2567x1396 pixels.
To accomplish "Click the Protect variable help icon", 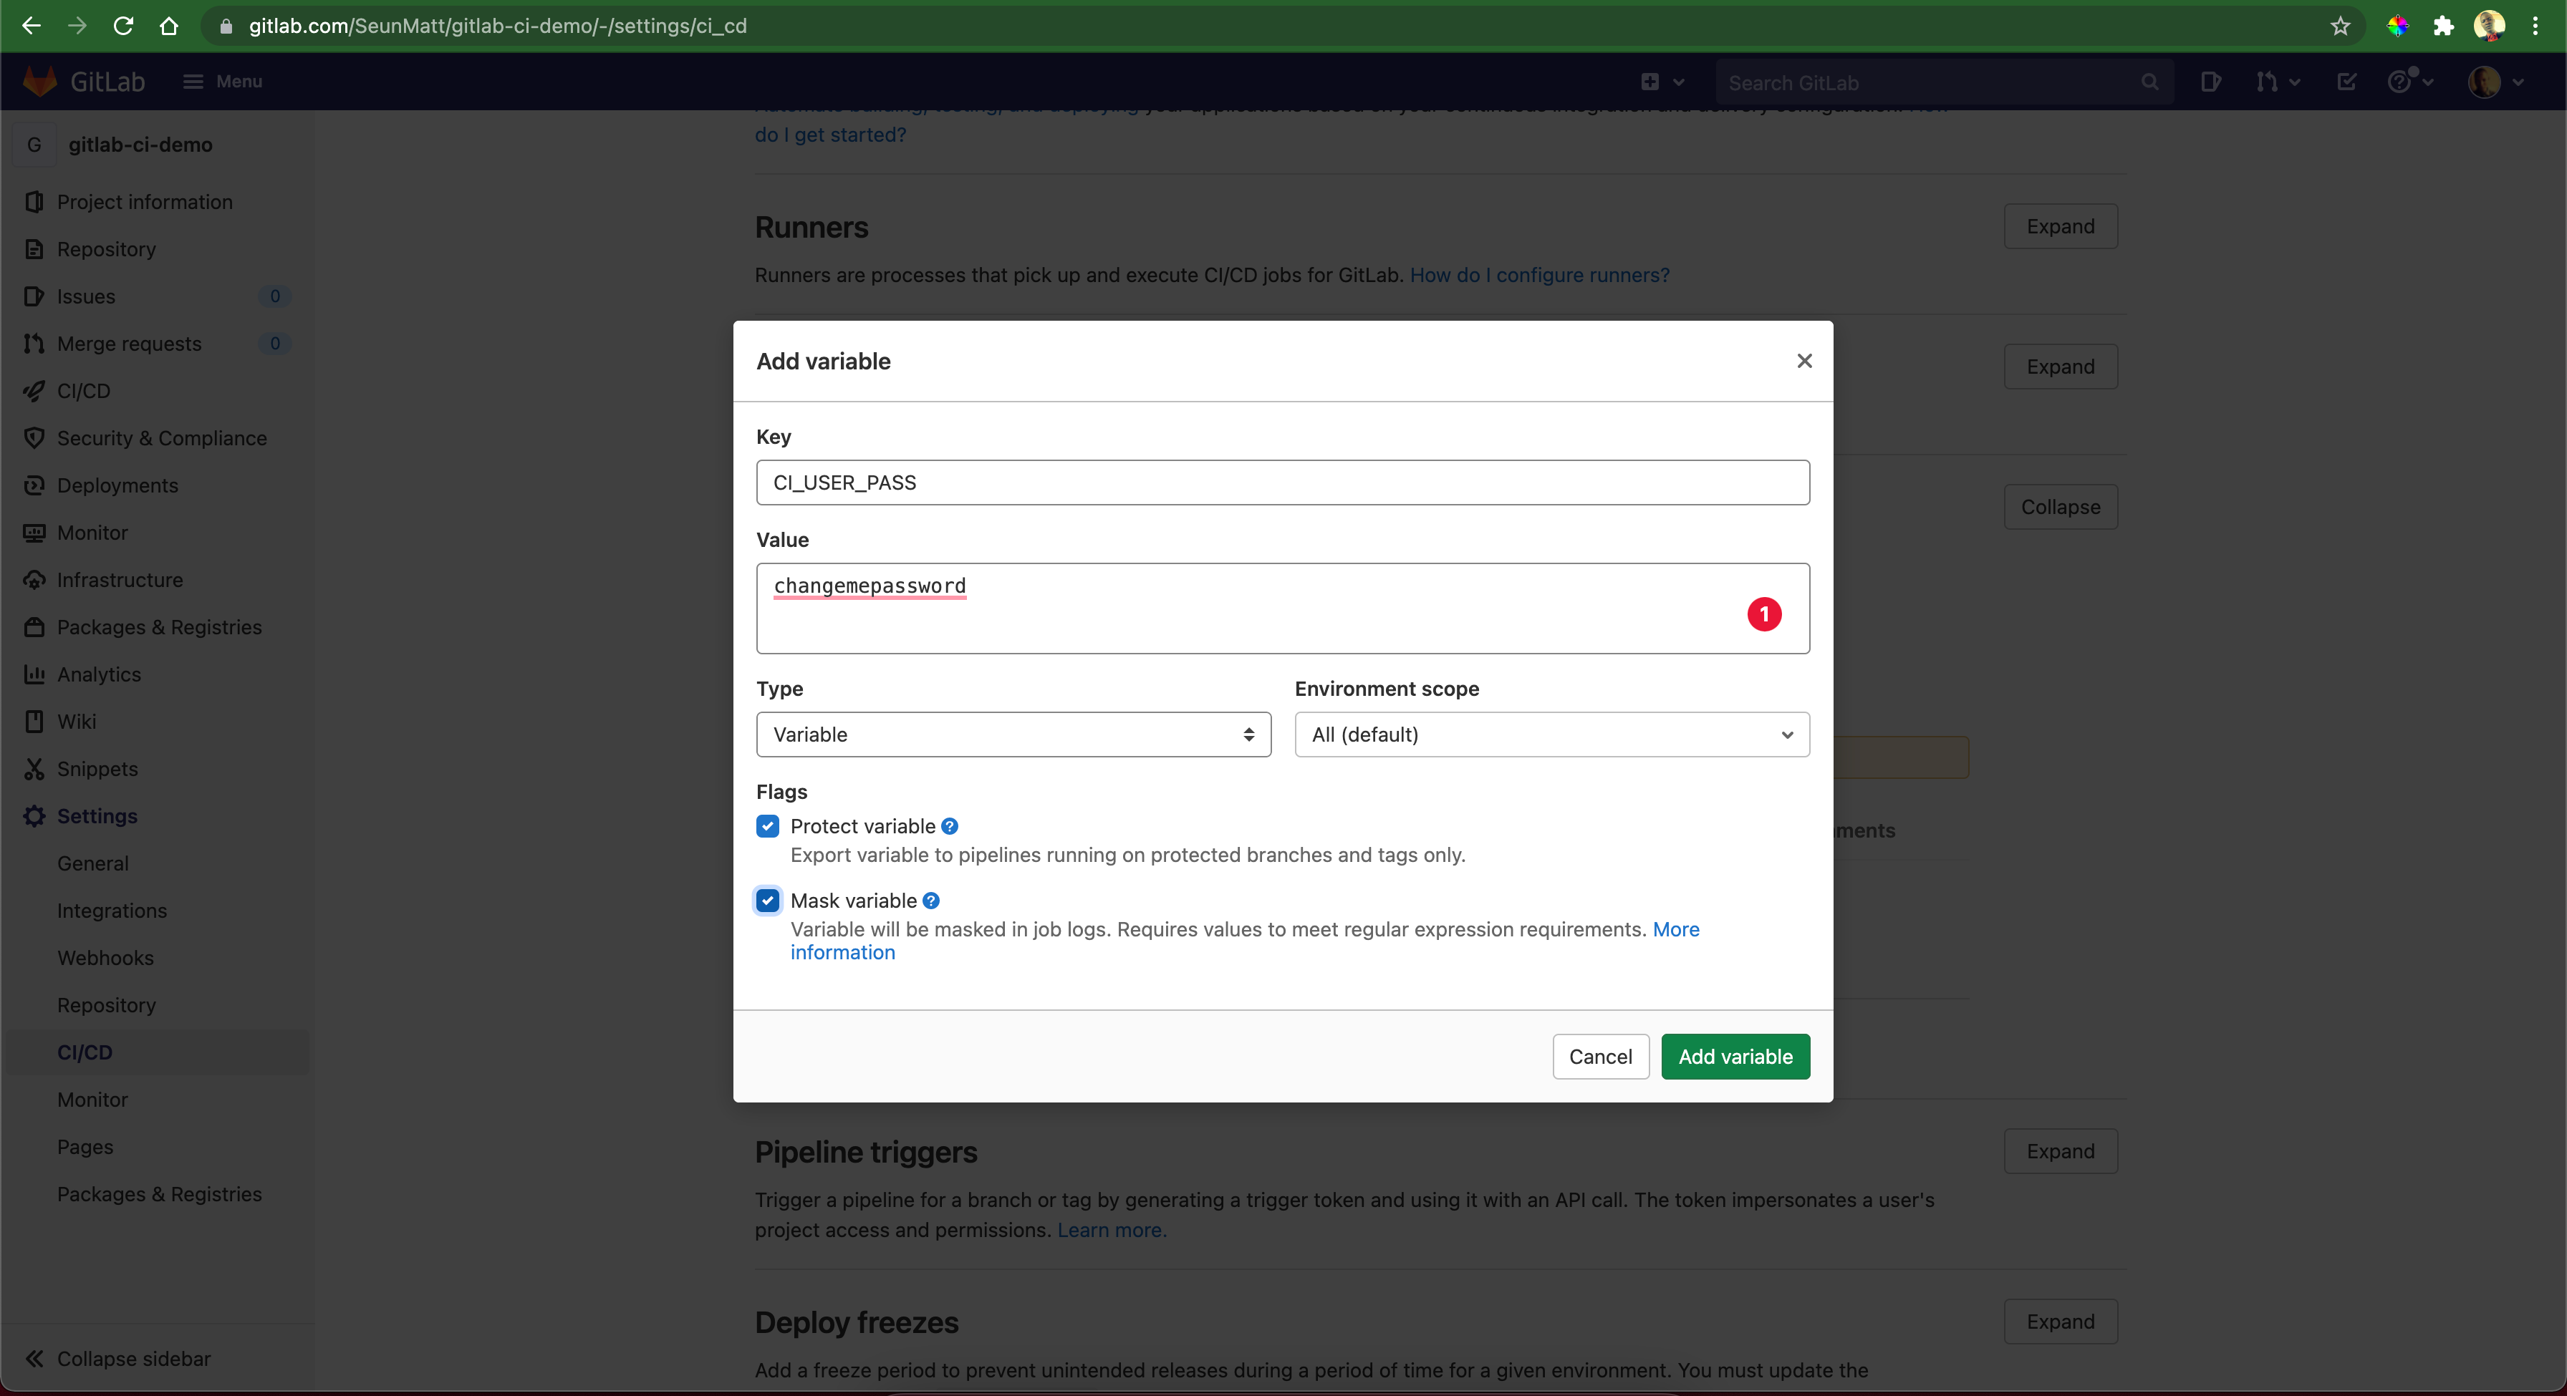I will [x=950, y=826].
